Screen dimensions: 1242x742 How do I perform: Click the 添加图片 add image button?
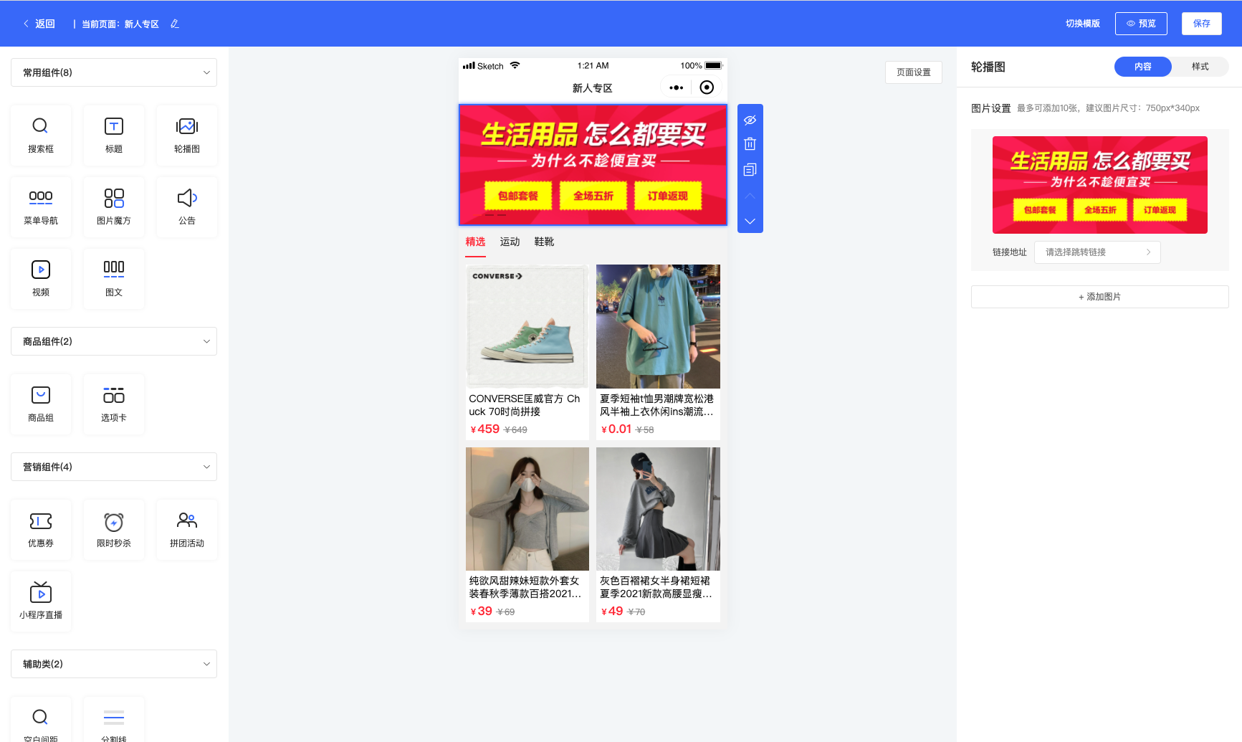tap(1099, 297)
